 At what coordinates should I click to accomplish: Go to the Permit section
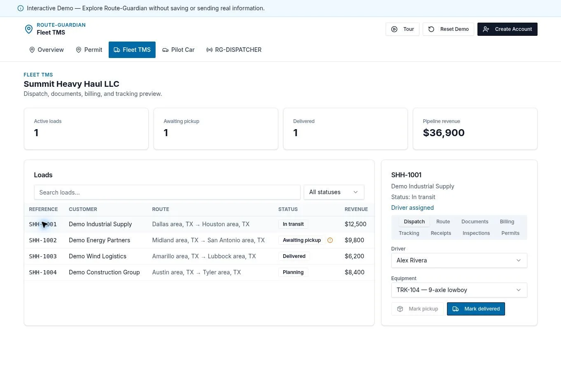pyautogui.click(x=89, y=50)
